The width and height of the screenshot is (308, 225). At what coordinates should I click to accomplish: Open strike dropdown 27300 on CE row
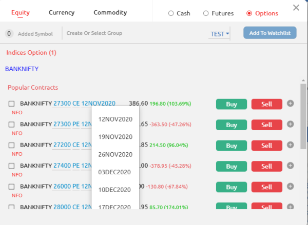[62, 104]
